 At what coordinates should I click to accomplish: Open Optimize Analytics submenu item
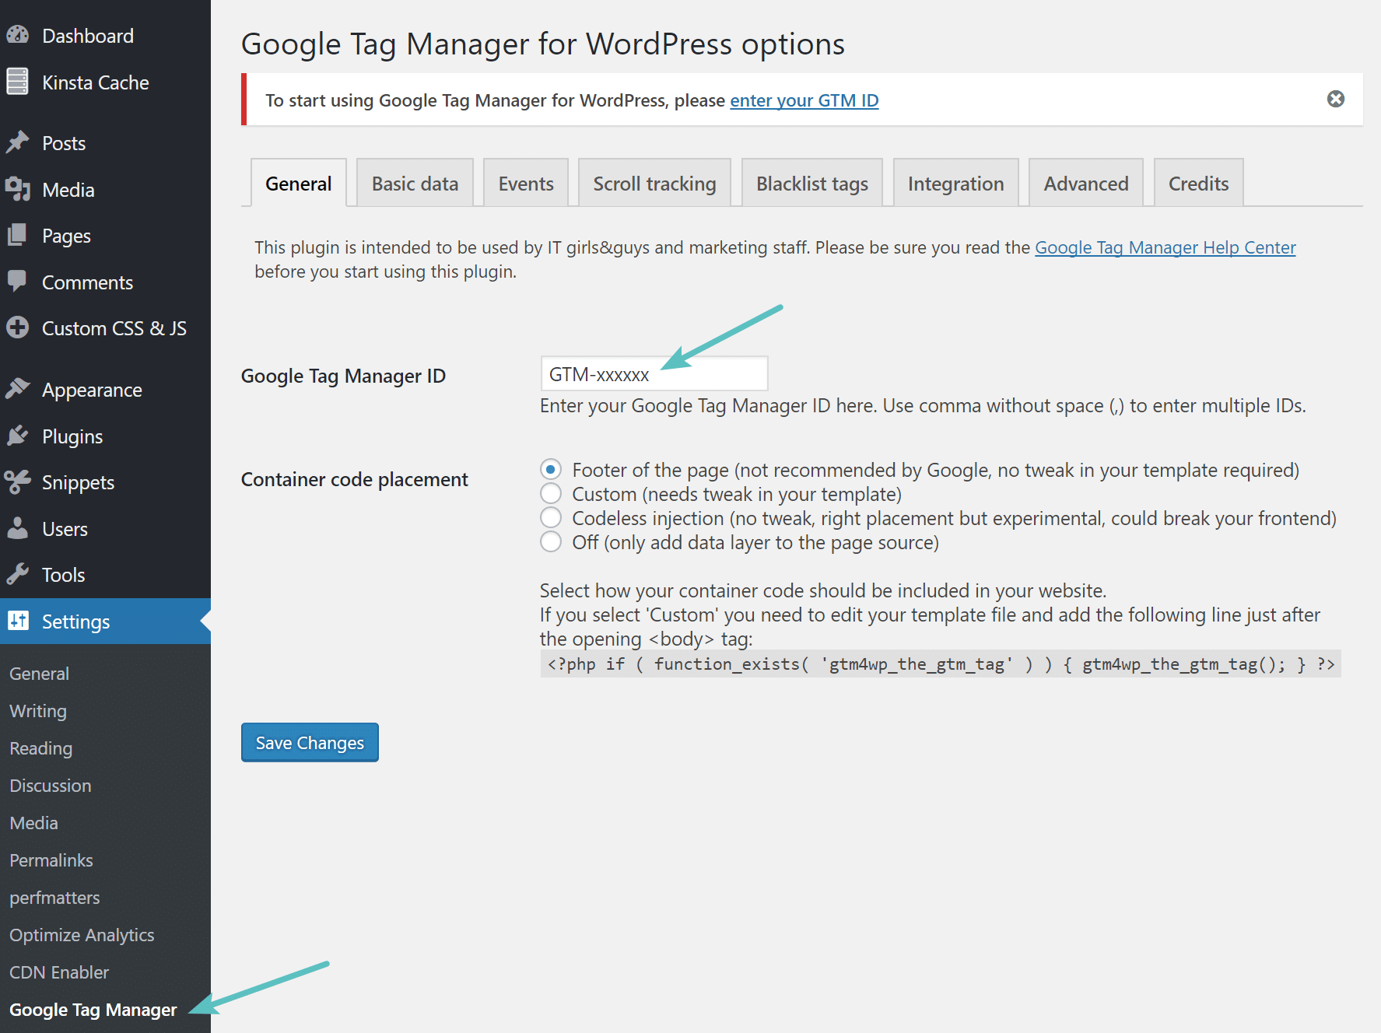pos(82,935)
